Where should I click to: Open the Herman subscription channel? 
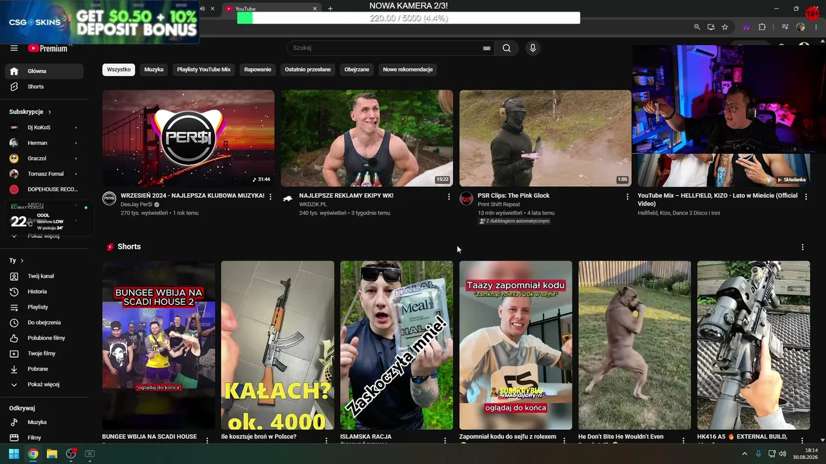[44, 143]
